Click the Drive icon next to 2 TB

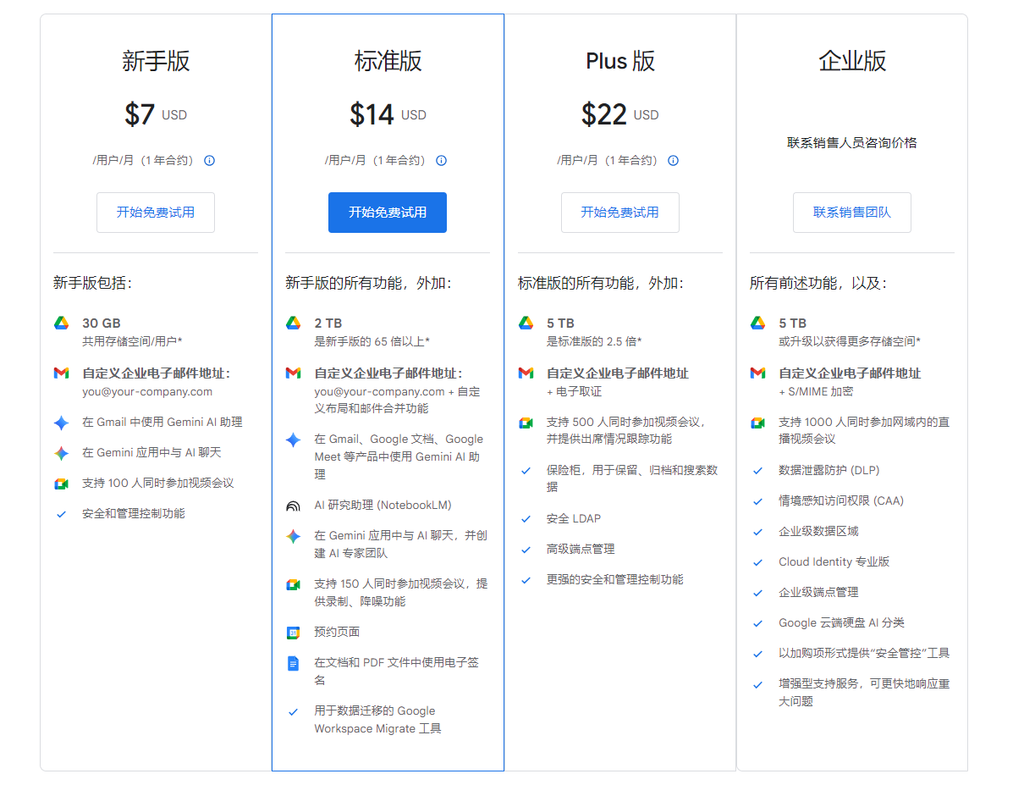click(294, 323)
